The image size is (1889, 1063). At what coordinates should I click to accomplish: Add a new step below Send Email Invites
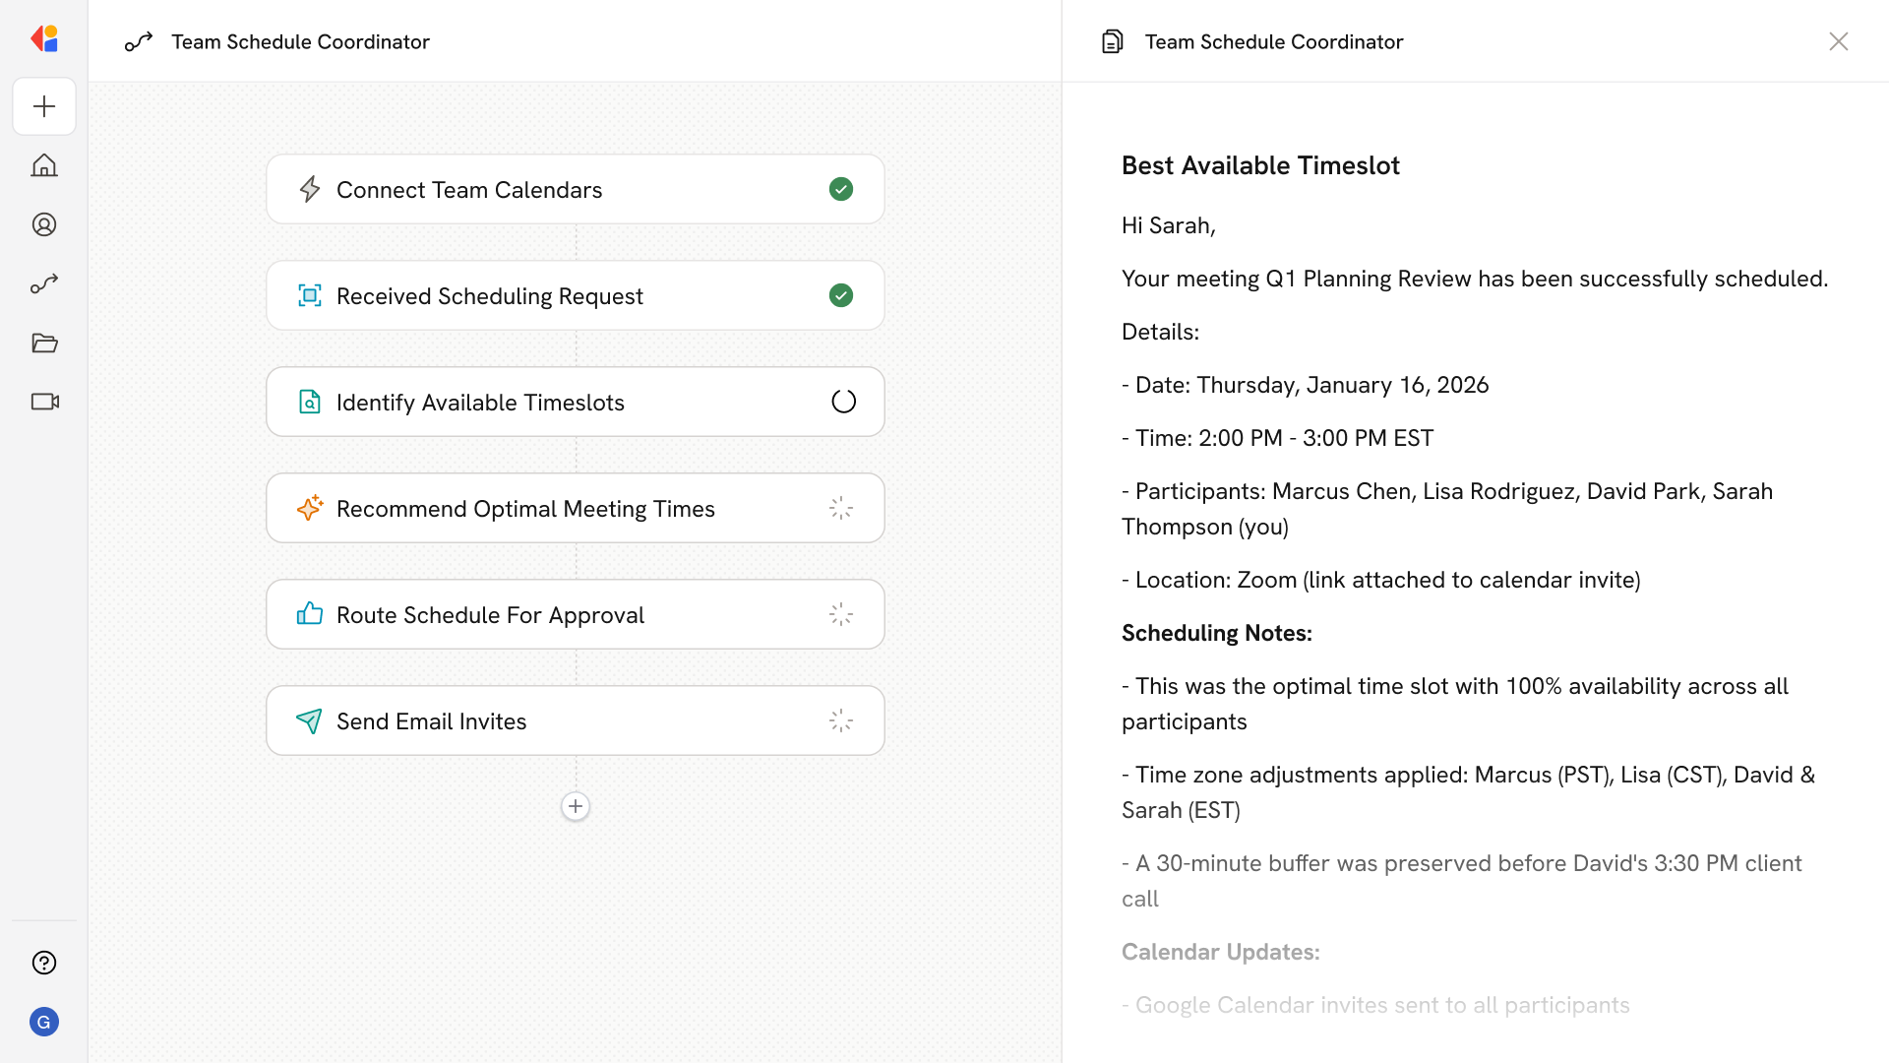pos(576,806)
